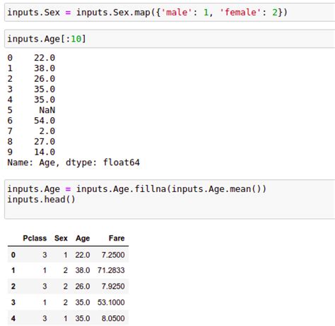Click the 71.2833 fare value
The width and height of the screenshot is (335, 326).
[111, 270]
